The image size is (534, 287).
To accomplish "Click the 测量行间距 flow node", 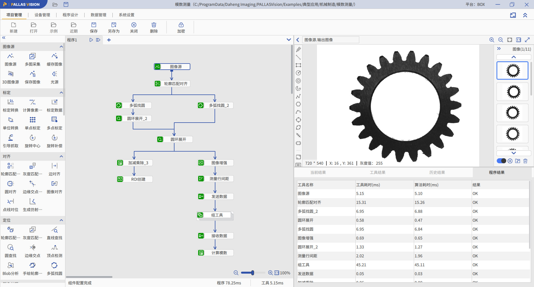I will pyautogui.click(x=216, y=179).
